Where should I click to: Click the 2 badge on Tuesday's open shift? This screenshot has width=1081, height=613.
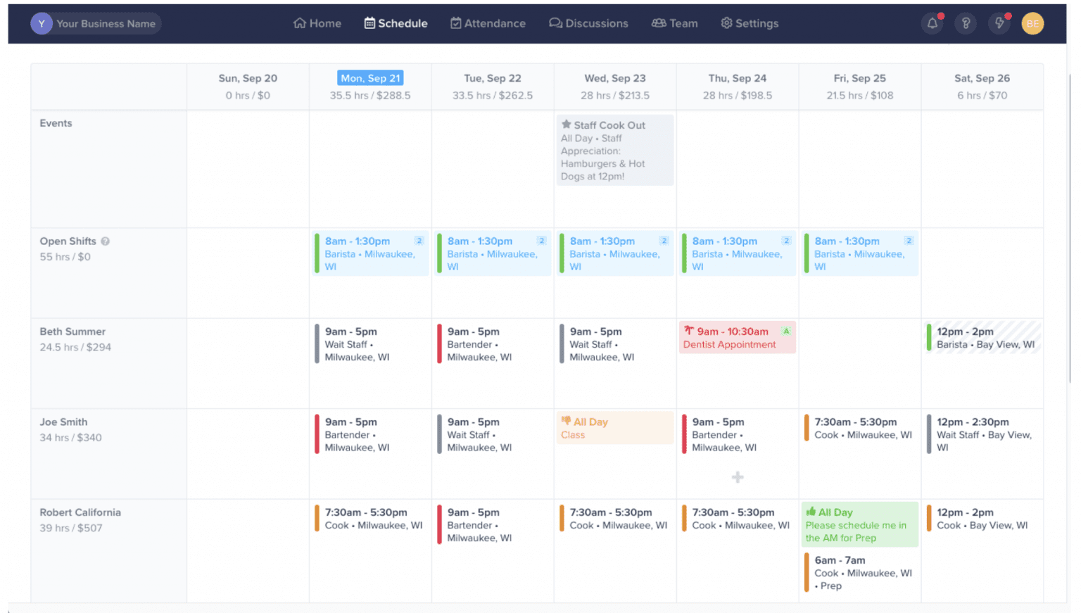point(540,240)
